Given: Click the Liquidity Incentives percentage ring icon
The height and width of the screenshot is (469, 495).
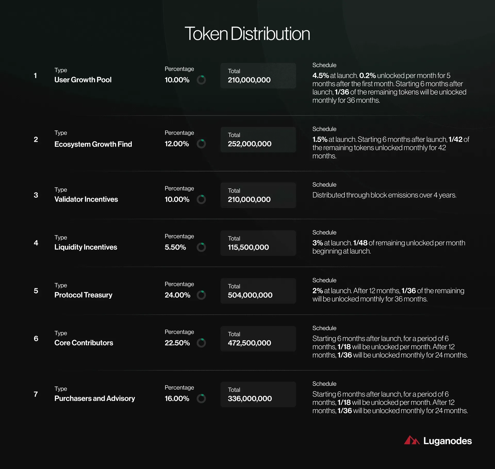Looking at the screenshot, I should pyautogui.click(x=201, y=247).
